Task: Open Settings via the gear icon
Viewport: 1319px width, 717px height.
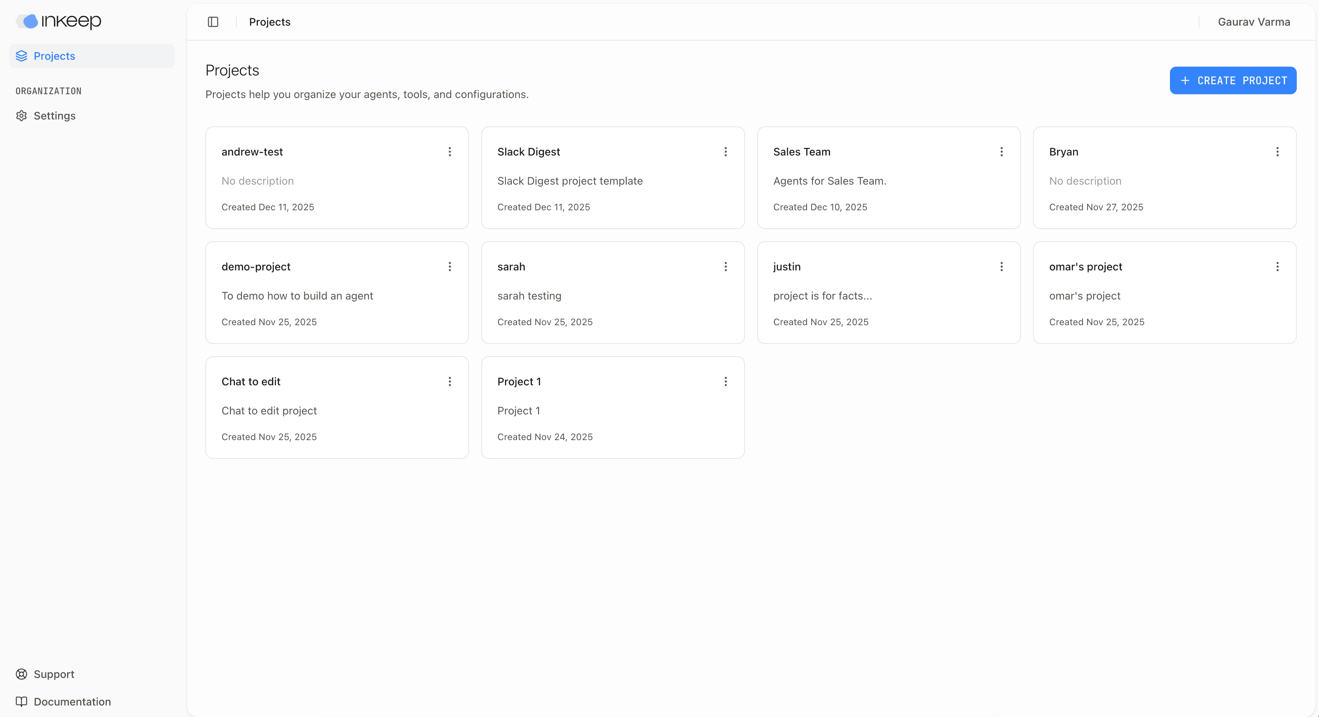Action: pos(21,116)
